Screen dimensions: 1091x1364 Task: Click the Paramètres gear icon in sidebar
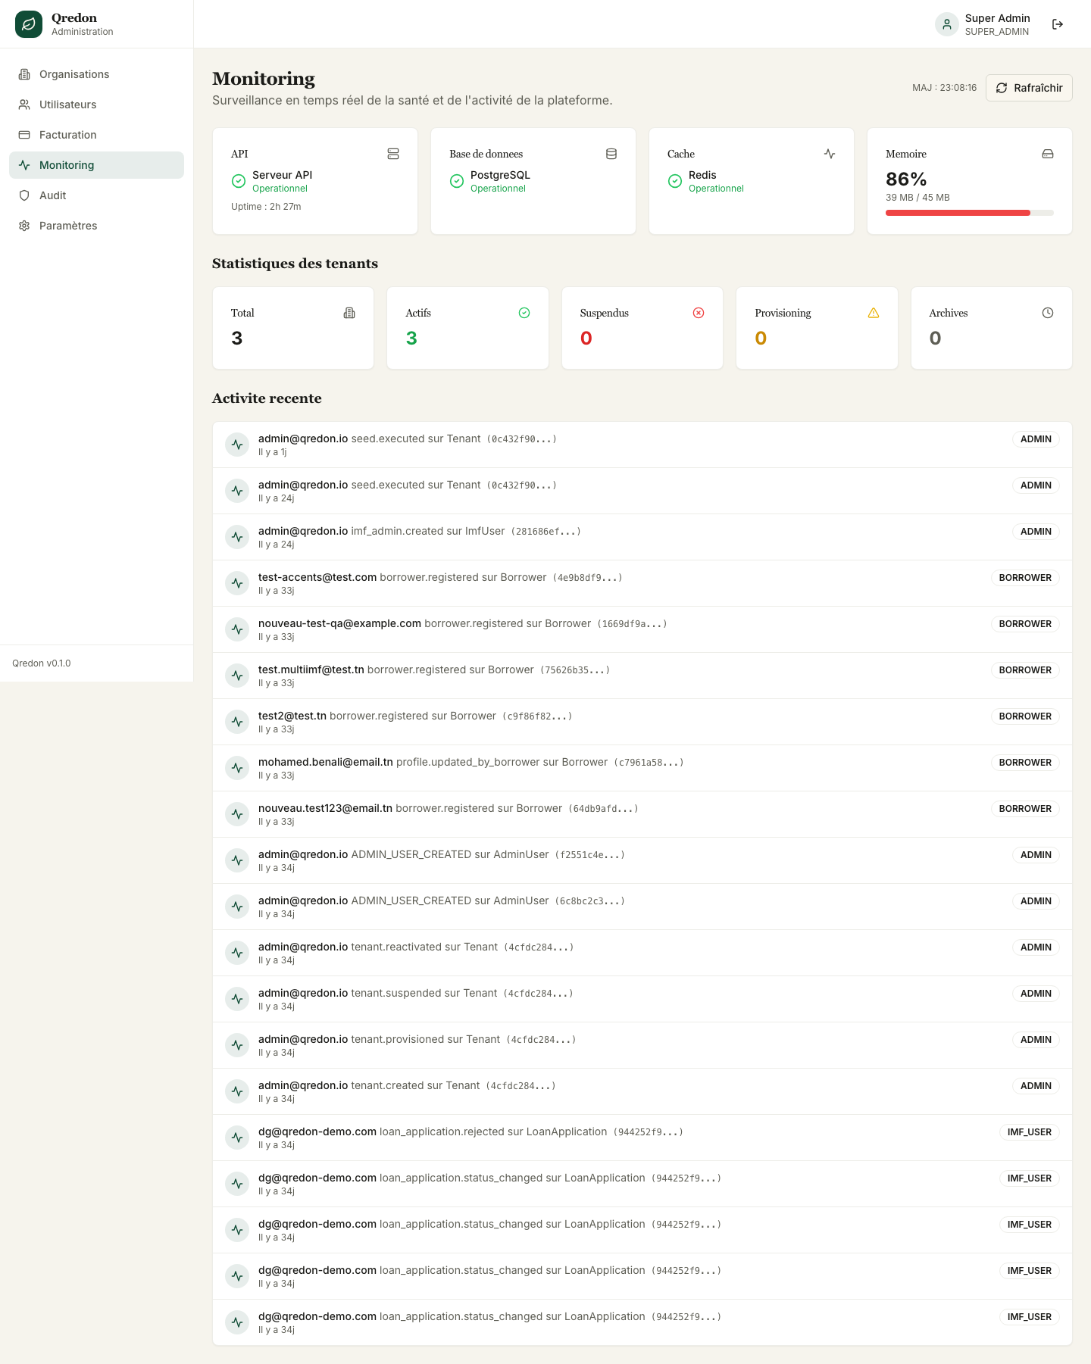pyautogui.click(x=24, y=226)
